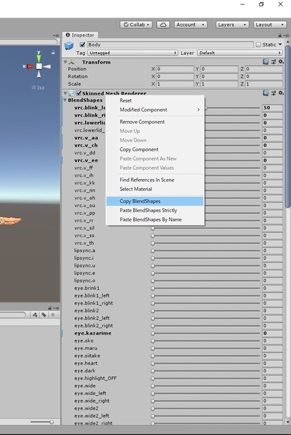Click the Skinned Mesh Renderer preset icon

point(273,93)
